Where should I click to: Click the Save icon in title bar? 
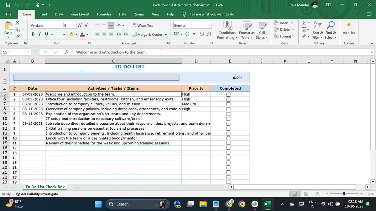pos(8,5)
